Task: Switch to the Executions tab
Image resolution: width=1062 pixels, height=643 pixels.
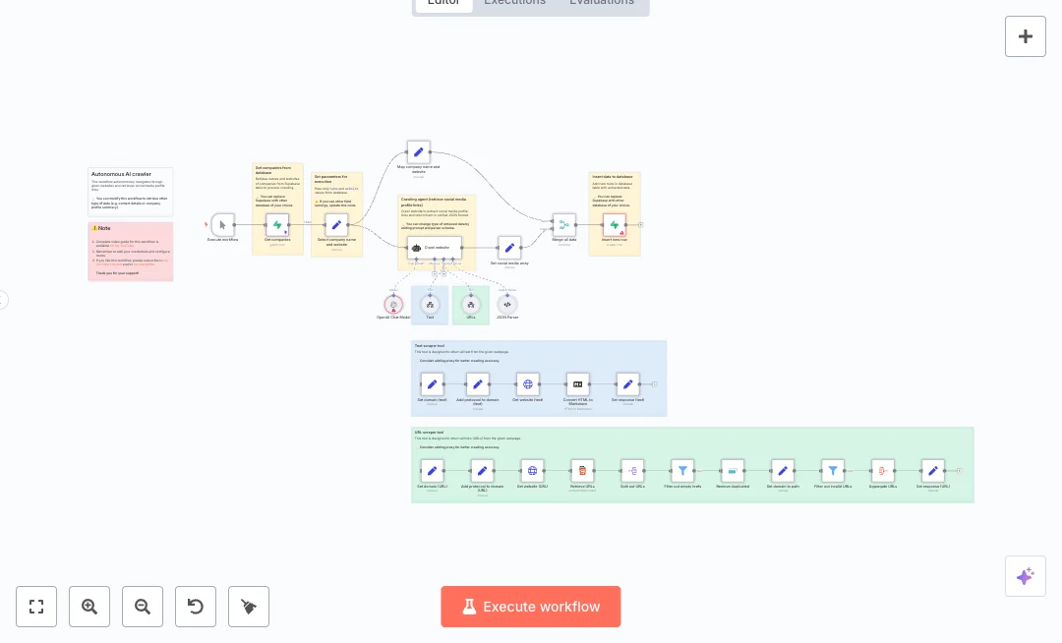Action: pyautogui.click(x=514, y=2)
